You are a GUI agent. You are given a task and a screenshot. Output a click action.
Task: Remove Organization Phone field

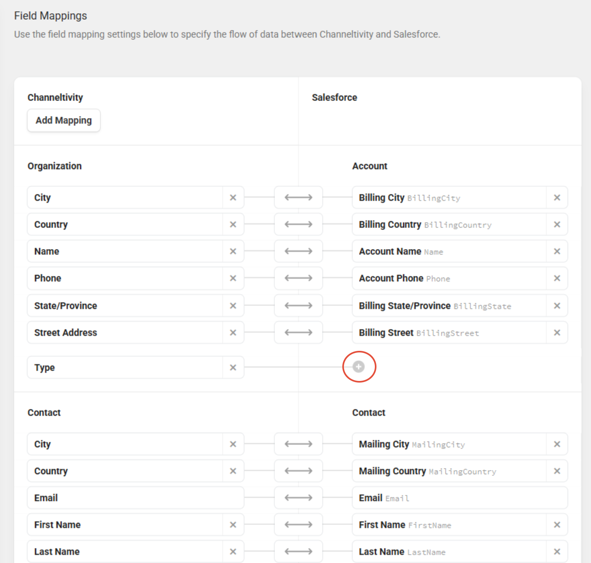[x=233, y=278]
